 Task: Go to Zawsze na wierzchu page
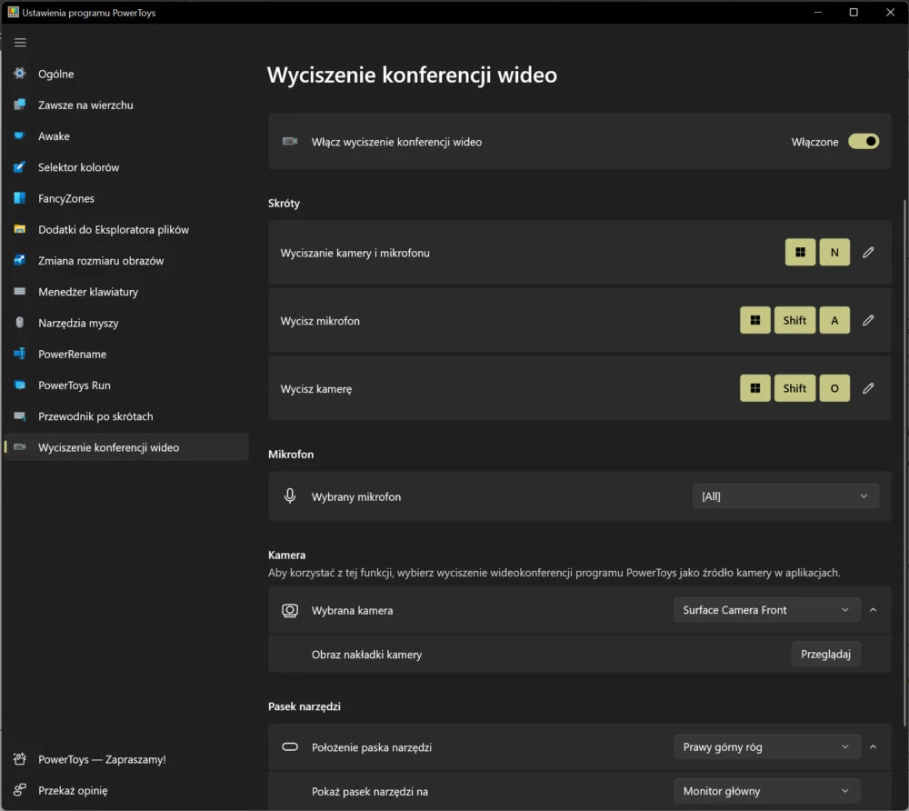(126, 105)
